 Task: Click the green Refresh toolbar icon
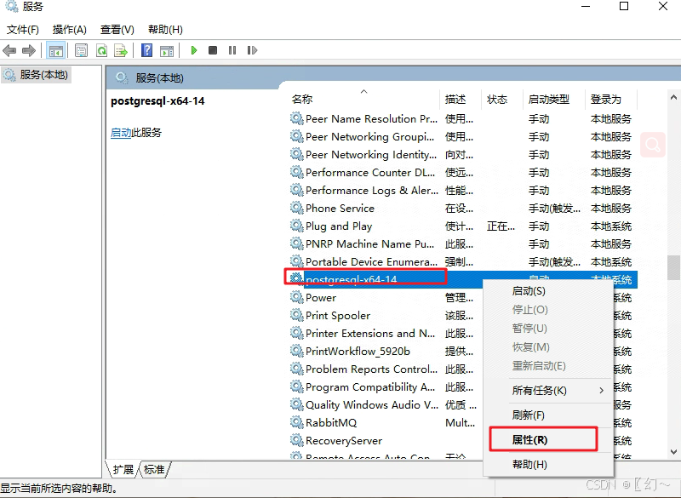[100, 49]
